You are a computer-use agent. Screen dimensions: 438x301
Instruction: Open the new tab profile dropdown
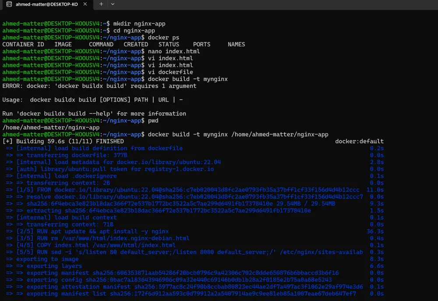[113, 4]
